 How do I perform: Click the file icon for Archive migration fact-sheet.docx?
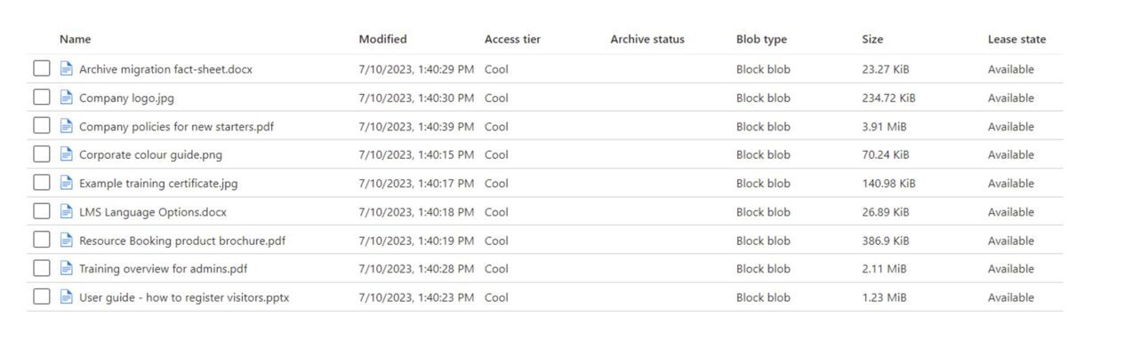(x=66, y=68)
